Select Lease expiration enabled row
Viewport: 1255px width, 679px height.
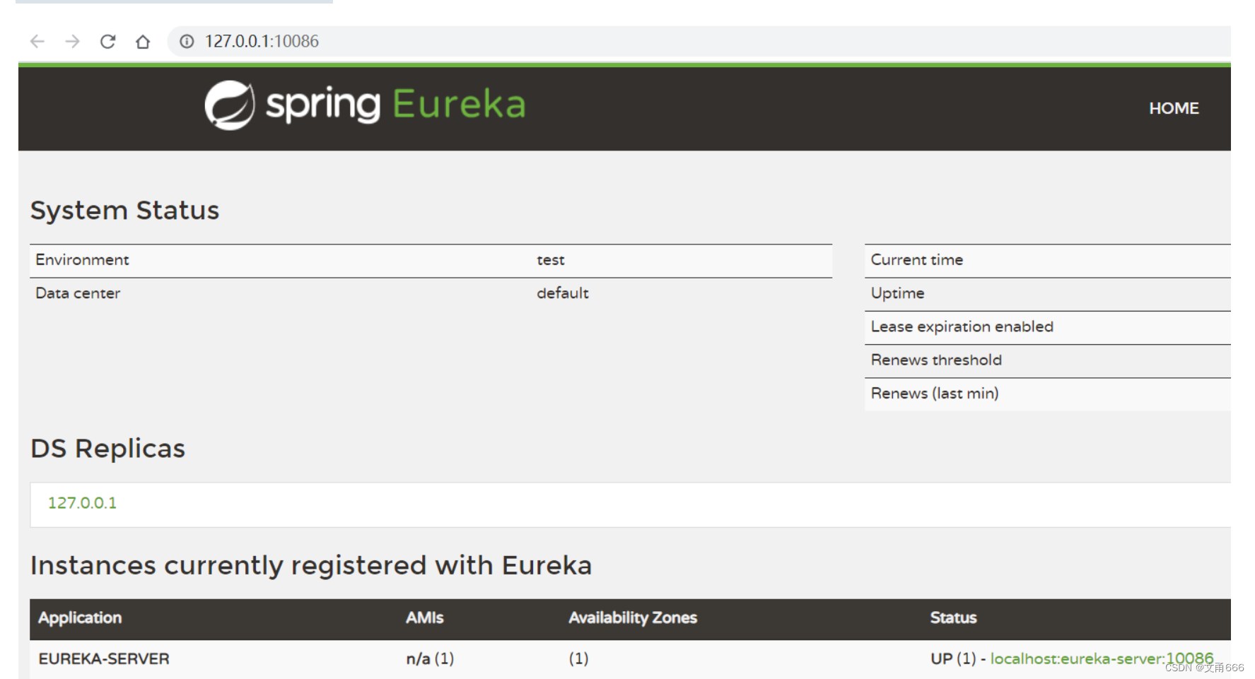click(1047, 327)
